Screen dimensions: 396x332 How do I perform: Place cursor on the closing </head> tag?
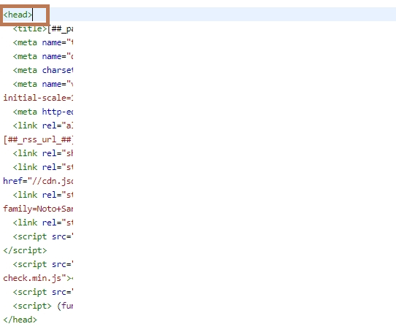(x=20, y=320)
